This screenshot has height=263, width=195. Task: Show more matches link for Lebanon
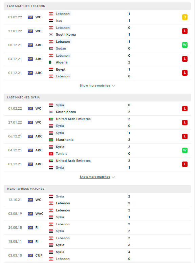(95, 86)
